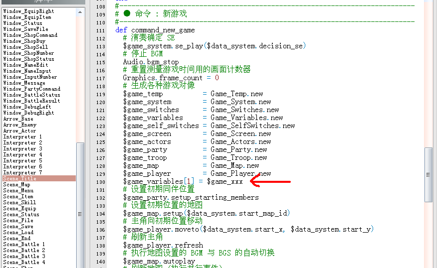Viewport: 437px width, 268px height.
Task: Select Scene_Battle 2 script
Action: click(24, 251)
